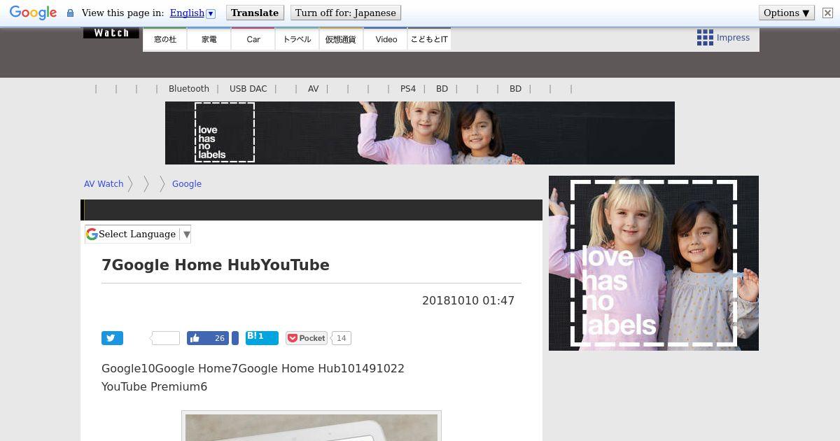Click the Twitter share icon
840x441 pixels.
click(112, 338)
